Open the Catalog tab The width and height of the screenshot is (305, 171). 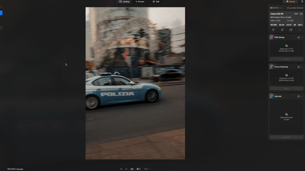[x=124, y=1]
